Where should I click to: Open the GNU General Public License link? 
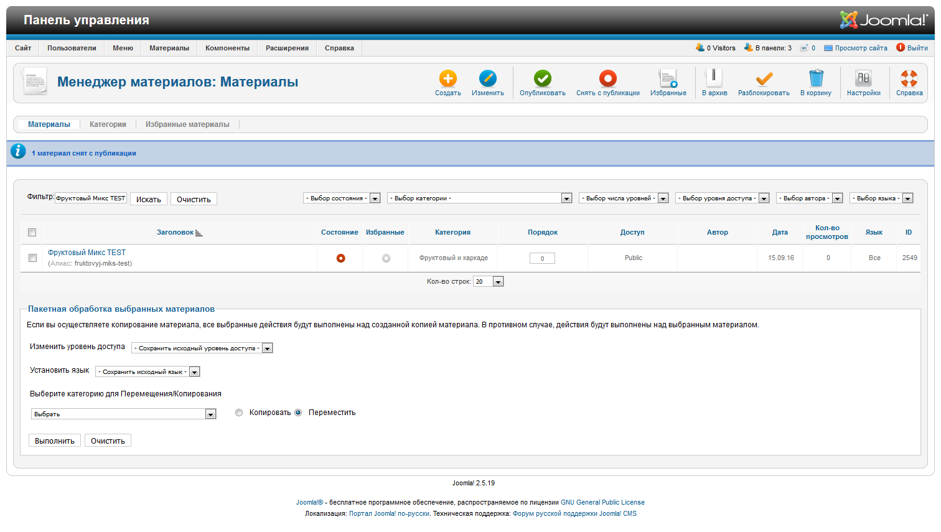point(602,503)
